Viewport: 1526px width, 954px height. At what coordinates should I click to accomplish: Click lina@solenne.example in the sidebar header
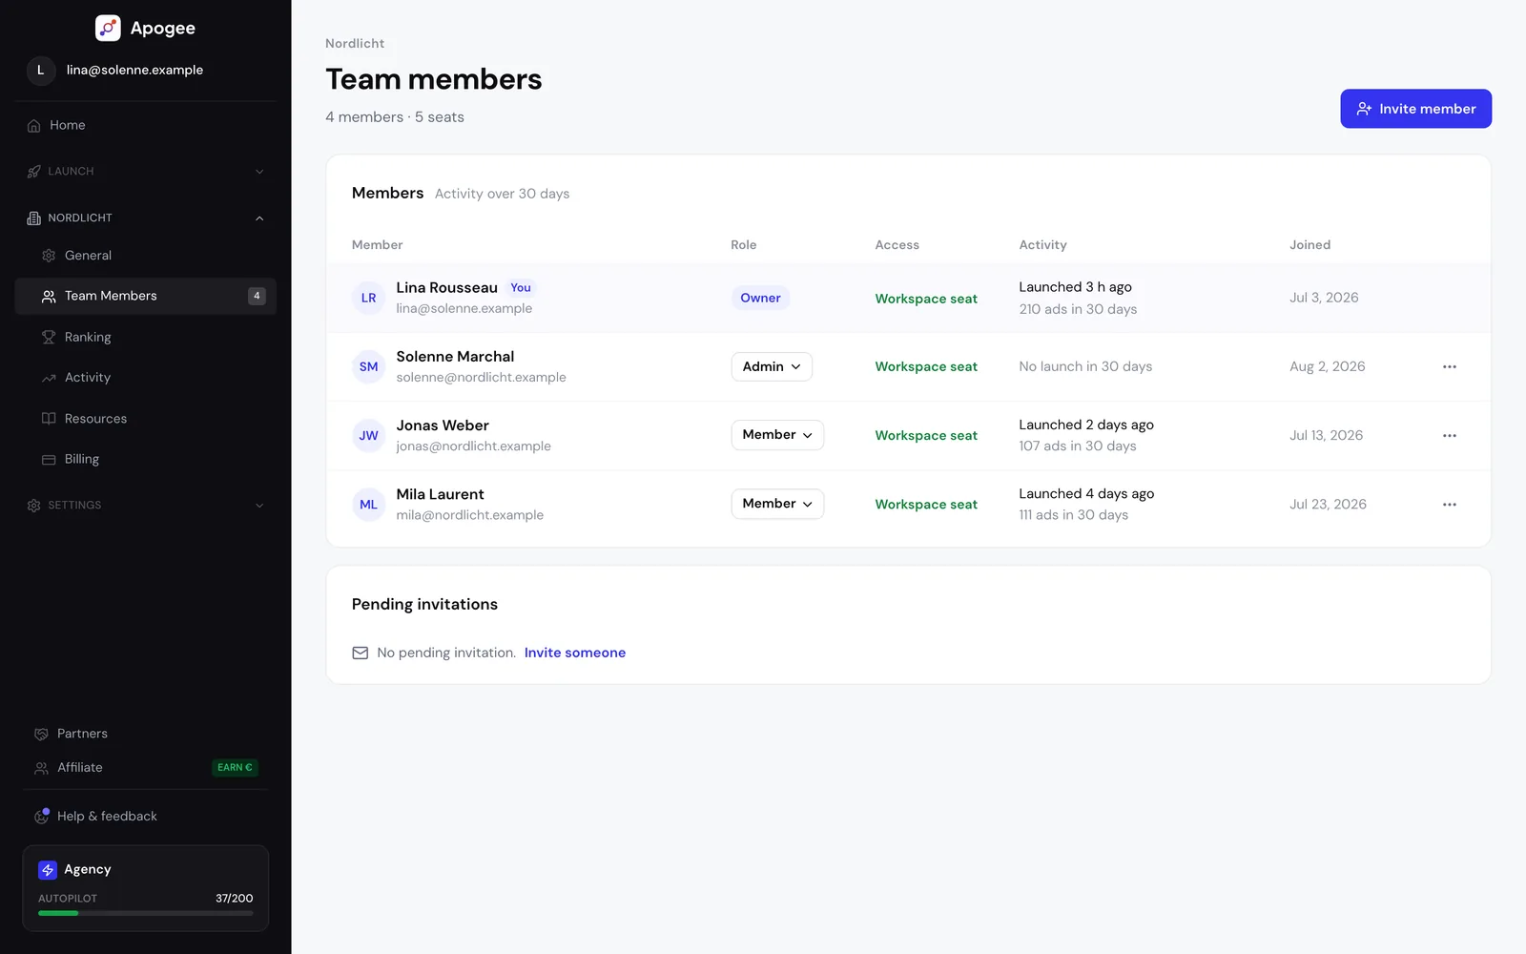coord(134,71)
